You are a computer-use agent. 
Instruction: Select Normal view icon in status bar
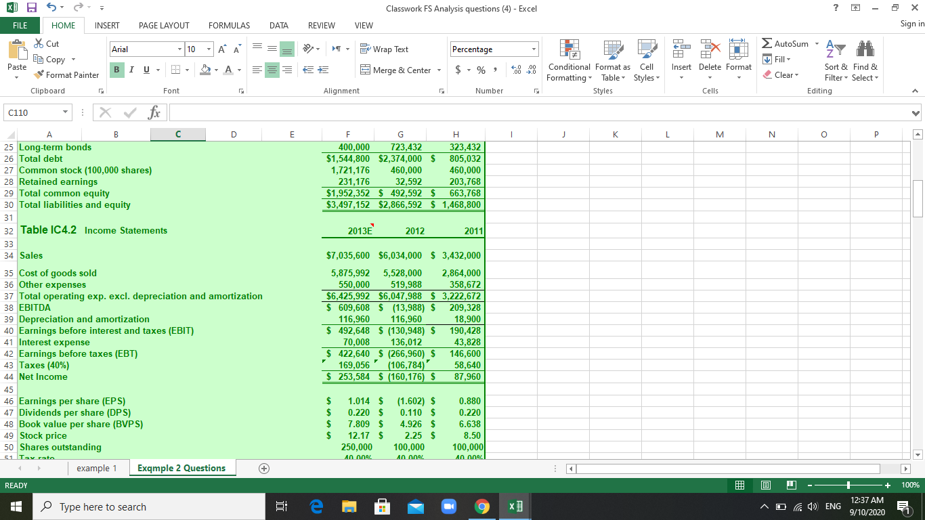pos(740,485)
